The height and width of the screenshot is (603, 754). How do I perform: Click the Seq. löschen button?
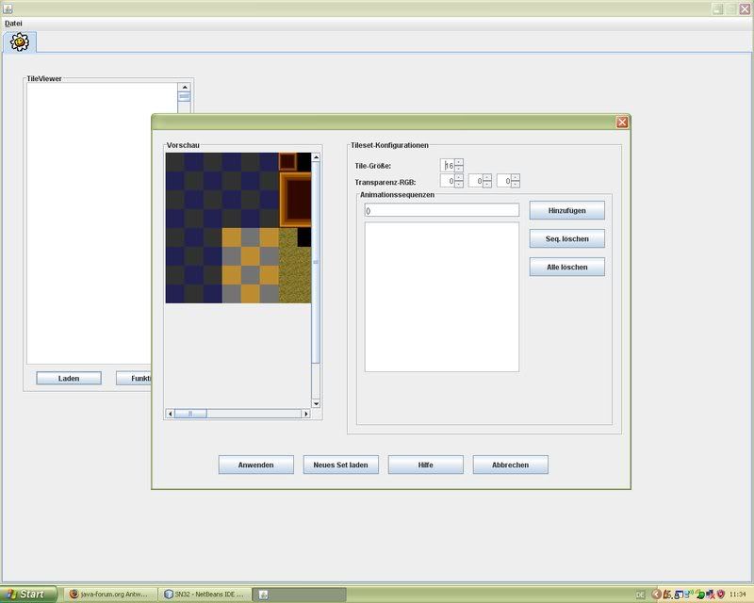click(x=567, y=239)
